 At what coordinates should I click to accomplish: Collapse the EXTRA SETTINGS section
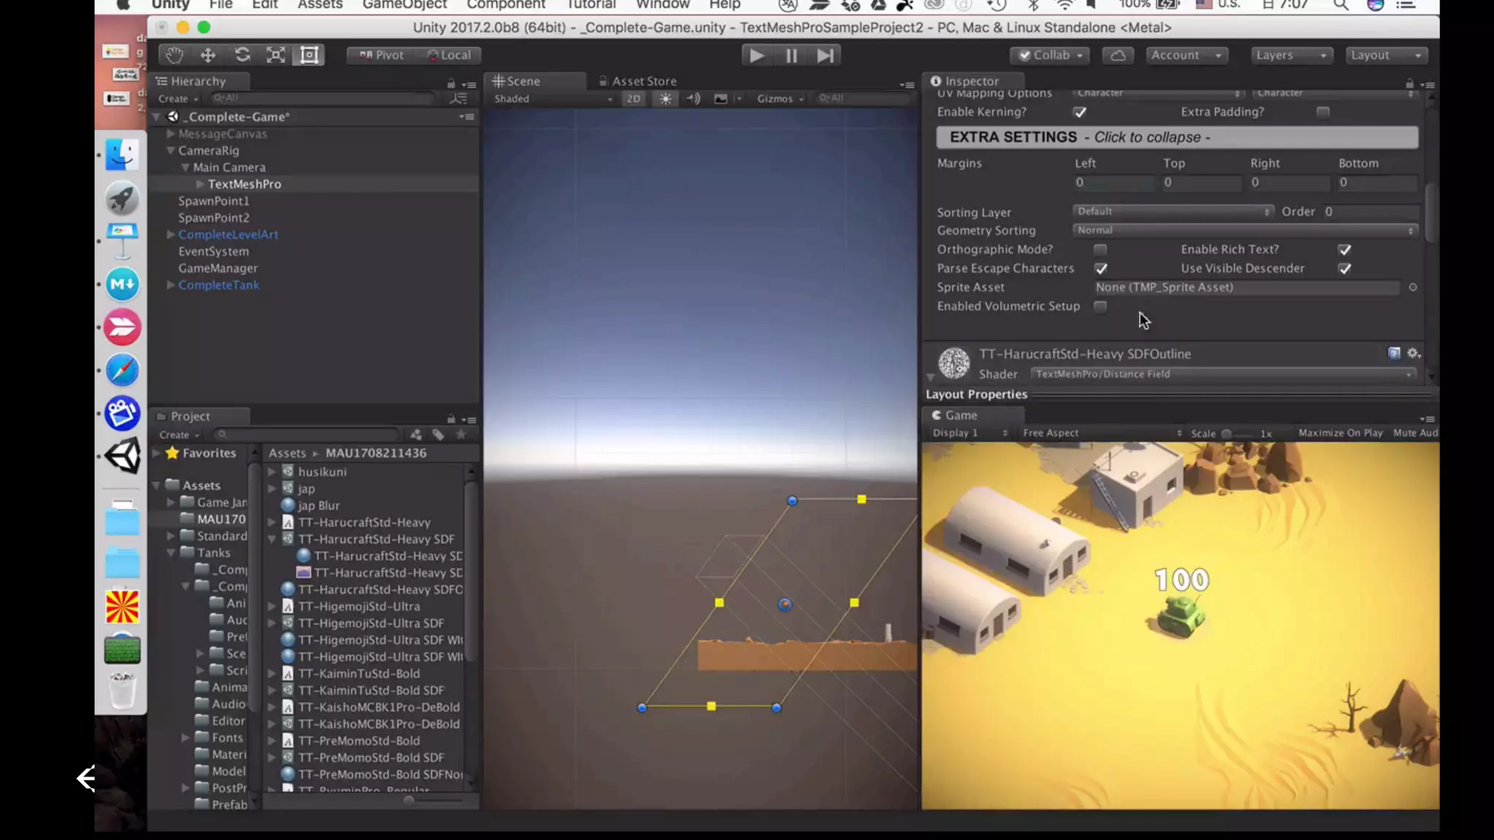(x=1177, y=137)
